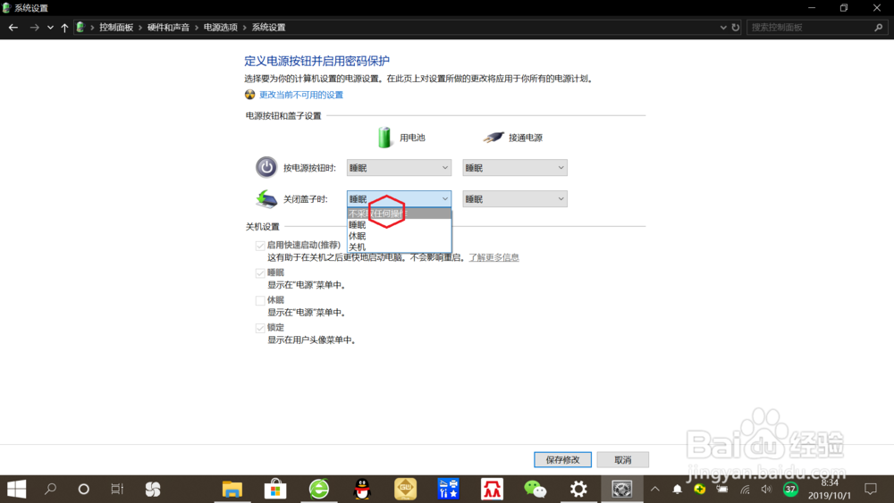The image size is (894, 503).
Task: Click the control panel taskbar icon
Action: point(621,489)
